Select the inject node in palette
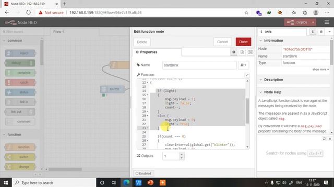The width and height of the screenshot is (334, 187). click(x=20, y=53)
